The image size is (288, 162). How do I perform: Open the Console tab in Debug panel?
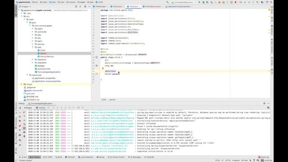40,108
